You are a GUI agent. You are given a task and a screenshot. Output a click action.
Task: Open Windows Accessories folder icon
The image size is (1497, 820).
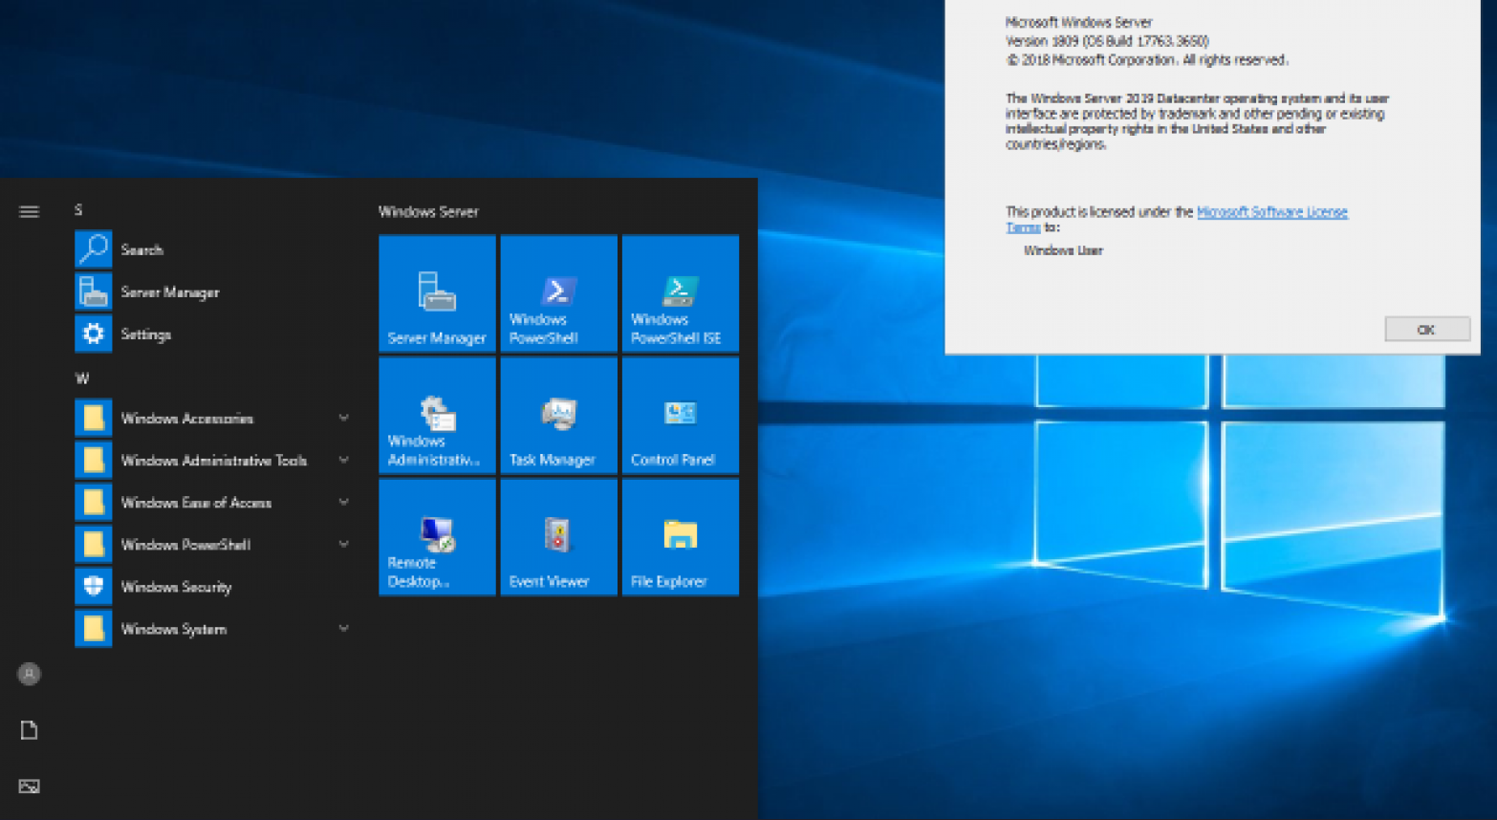(x=94, y=418)
